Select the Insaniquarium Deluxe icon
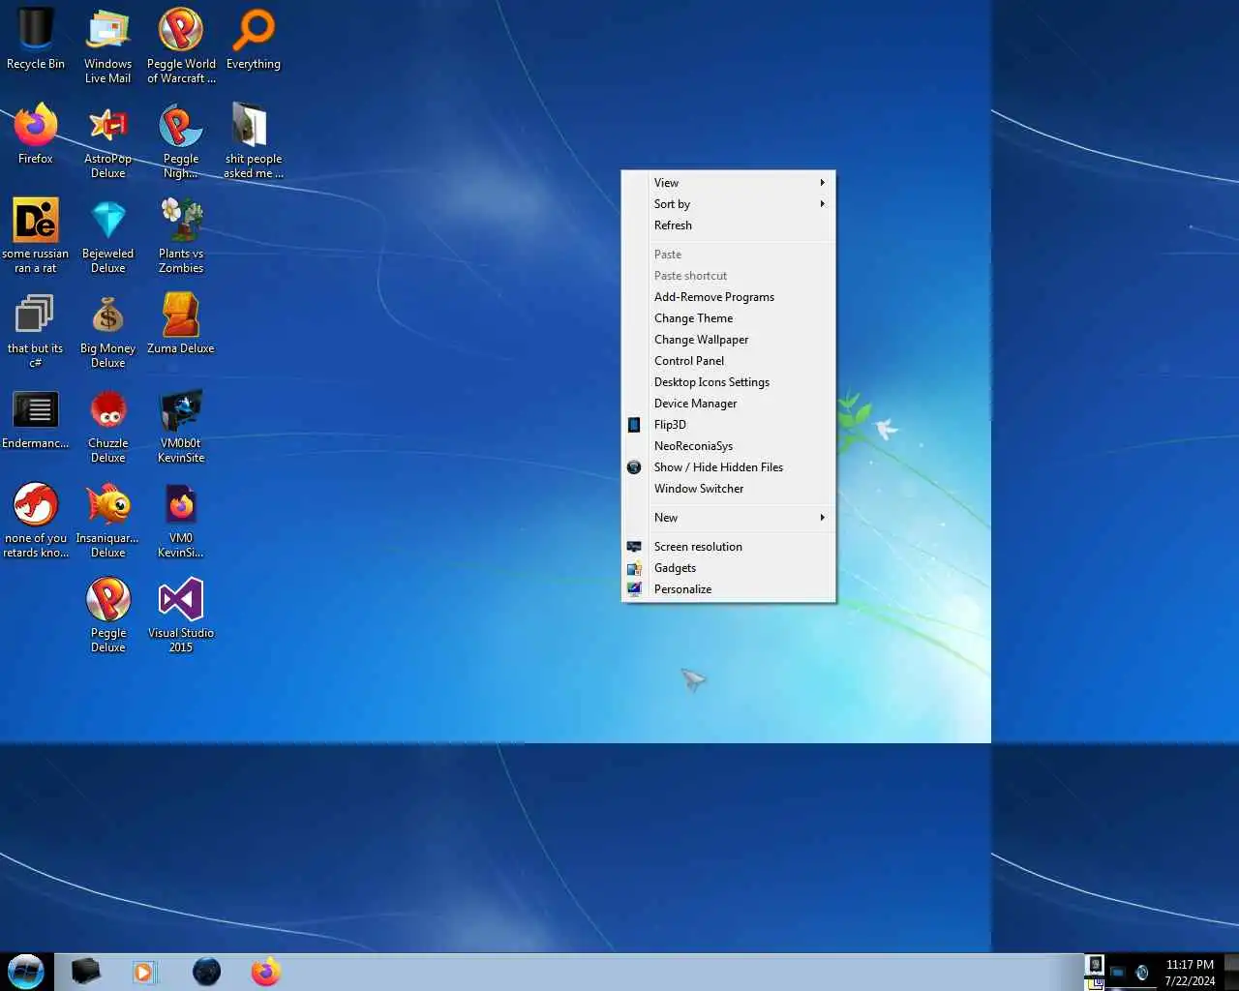Image resolution: width=1239 pixels, height=991 pixels. pyautogui.click(x=107, y=521)
